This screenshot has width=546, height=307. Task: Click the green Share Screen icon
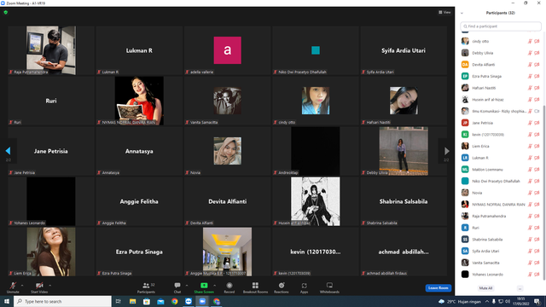(204, 286)
